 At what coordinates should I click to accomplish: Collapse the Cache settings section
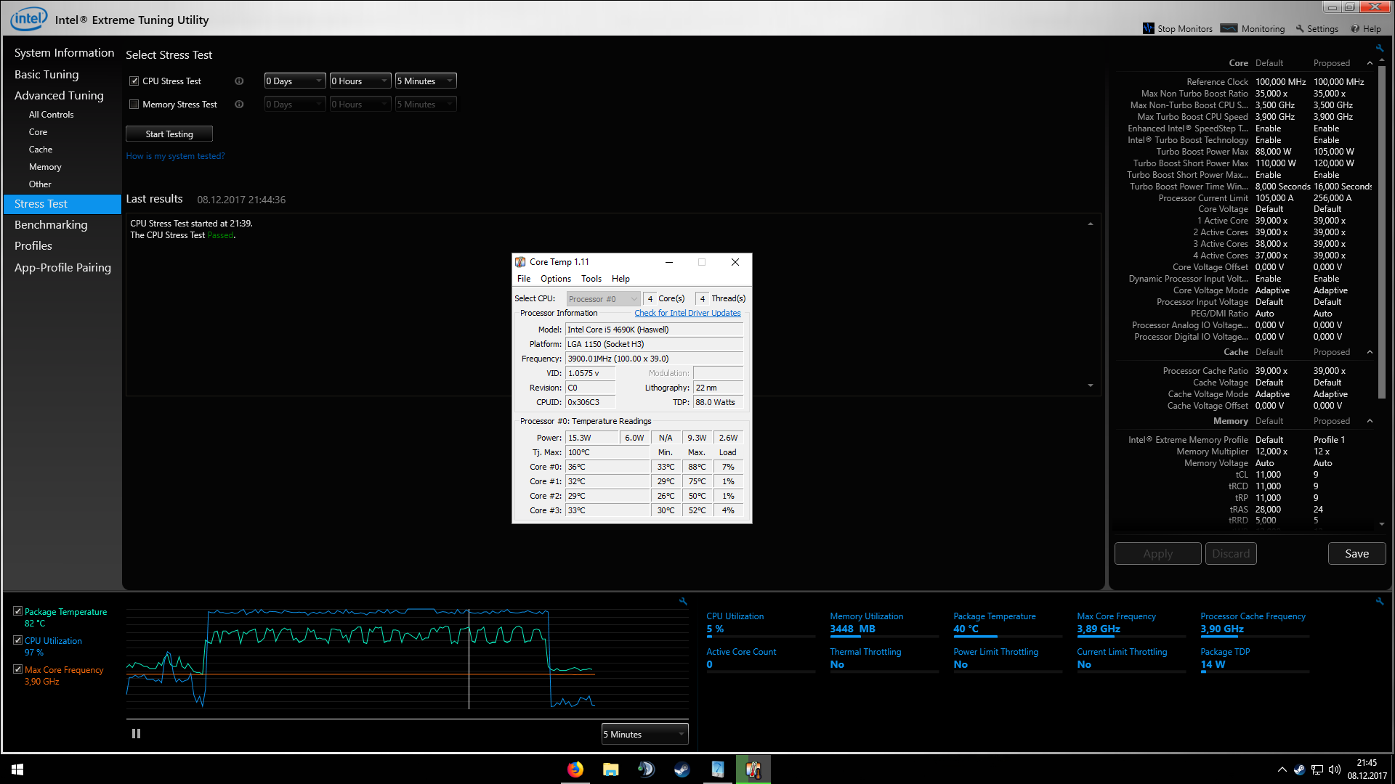[1370, 352]
